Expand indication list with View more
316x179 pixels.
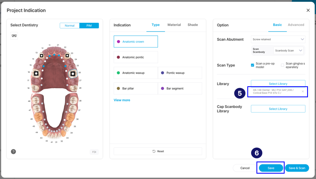coord(122,100)
